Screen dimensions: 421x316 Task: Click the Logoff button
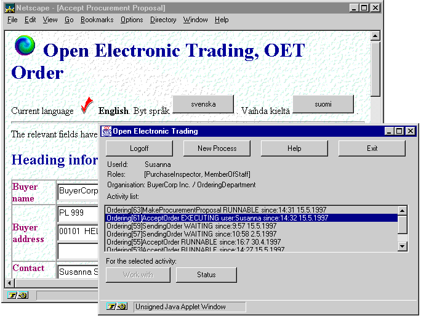tap(139, 148)
